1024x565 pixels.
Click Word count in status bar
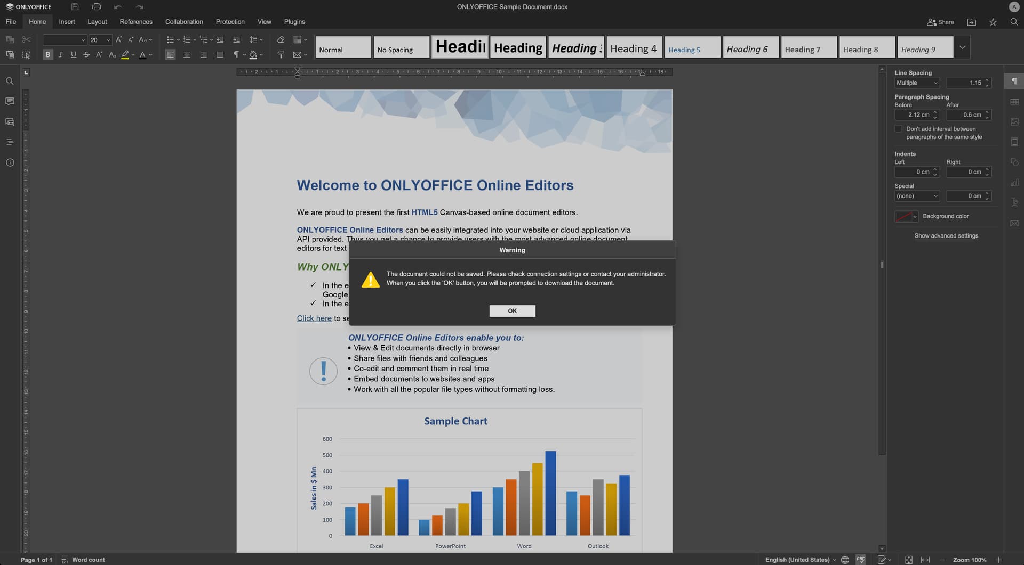coord(83,560)
